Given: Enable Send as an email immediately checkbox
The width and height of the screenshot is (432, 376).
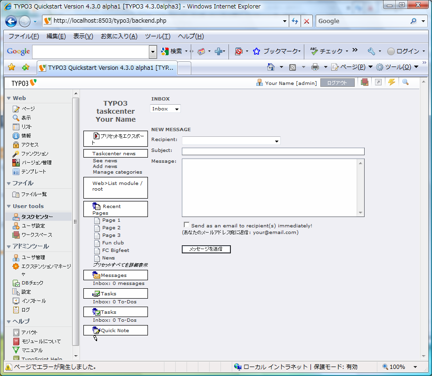Looking at the screenshot, I should (x=187, y=225).
